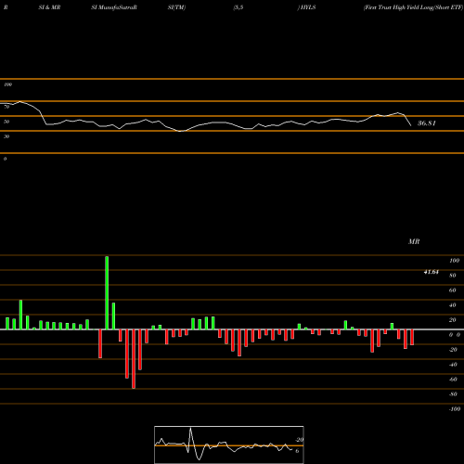Click the MR value 41.64 label
464x464 pixels.
pos(431,272)
